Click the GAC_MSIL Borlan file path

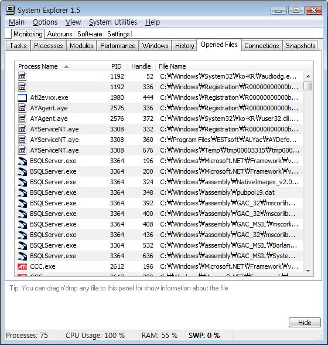(228, 245)
